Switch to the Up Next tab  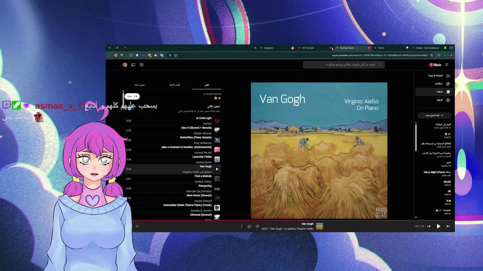coord(207,85)
